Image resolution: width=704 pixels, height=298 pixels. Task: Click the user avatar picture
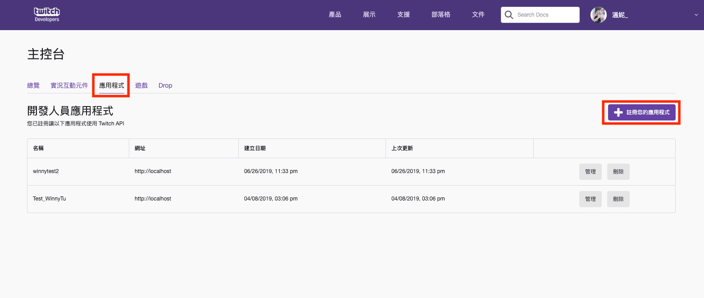click(x=599, y=15)
